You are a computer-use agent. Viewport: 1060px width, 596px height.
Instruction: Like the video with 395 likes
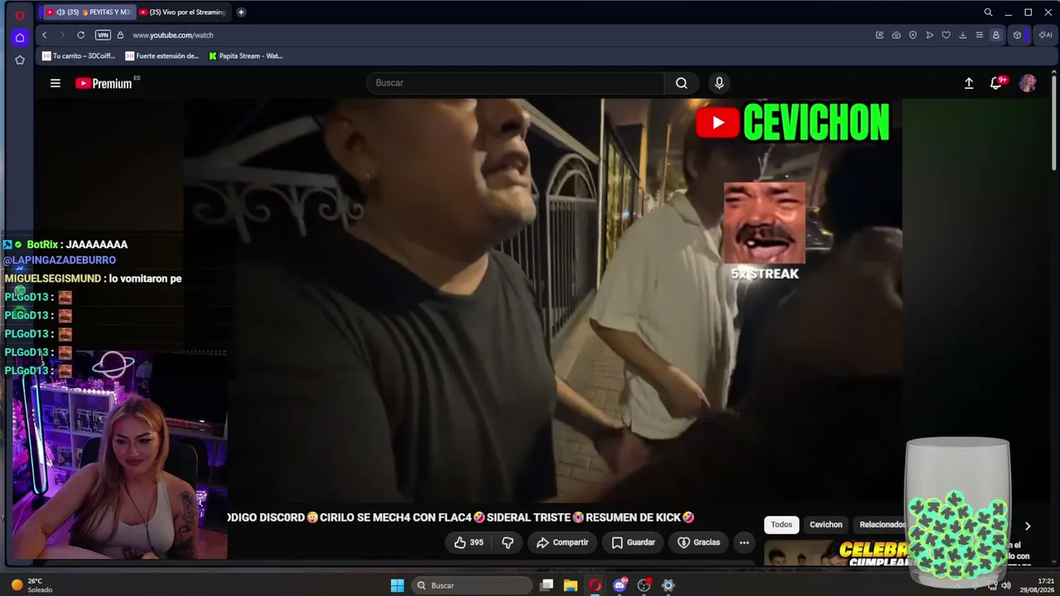(x=470, y=542)
